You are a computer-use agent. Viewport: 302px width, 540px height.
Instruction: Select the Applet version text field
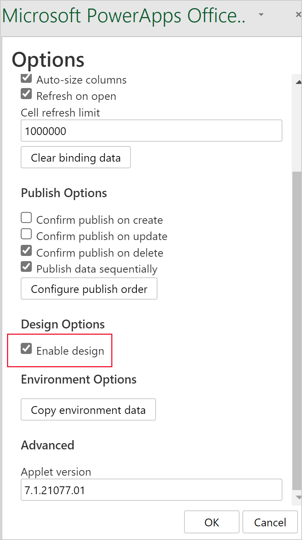(152, 489)
